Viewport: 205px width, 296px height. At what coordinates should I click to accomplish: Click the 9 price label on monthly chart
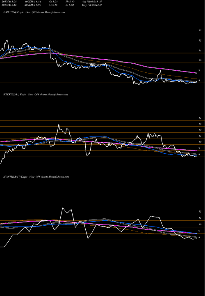(x=199, y=231)
